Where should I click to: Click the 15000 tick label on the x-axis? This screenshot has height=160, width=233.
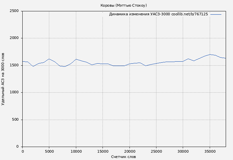click(103, 151)
